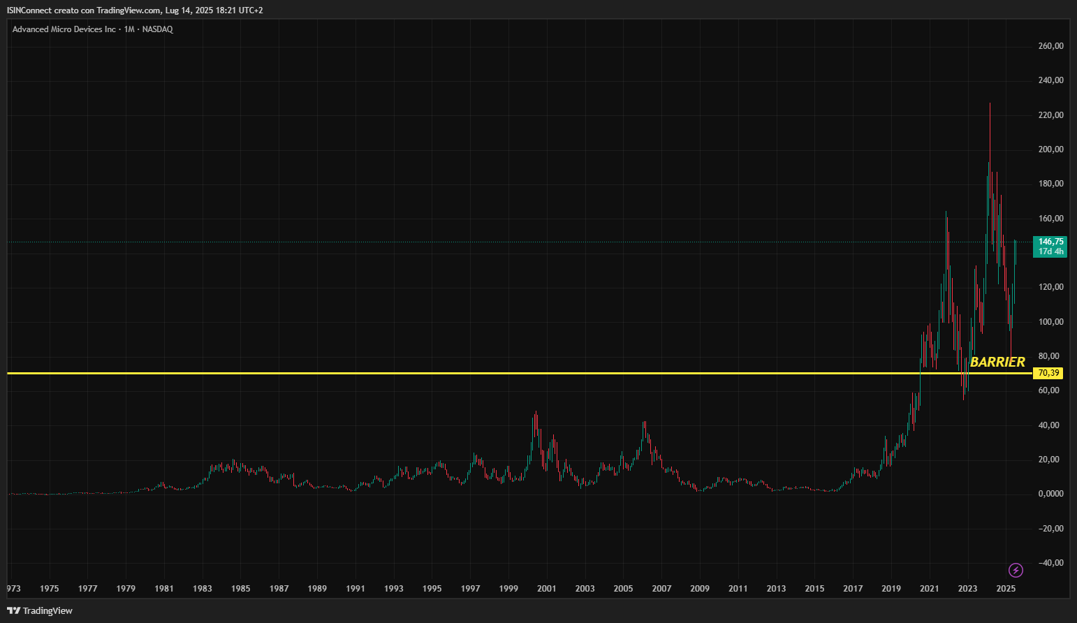Click the 1997 year on time axis
Image resolution: width=1077 pixels, height=623 pixels.
point(471,589)
